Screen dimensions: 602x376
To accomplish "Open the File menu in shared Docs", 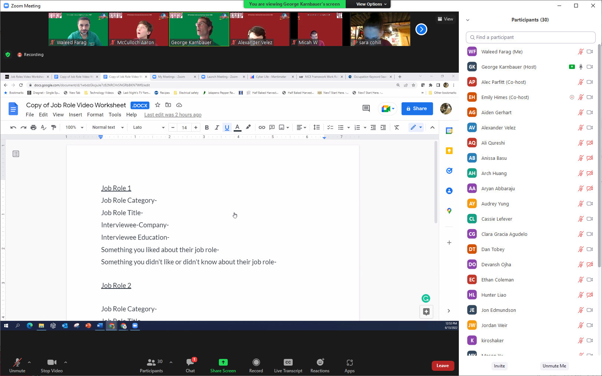I will tap(30, 115).
